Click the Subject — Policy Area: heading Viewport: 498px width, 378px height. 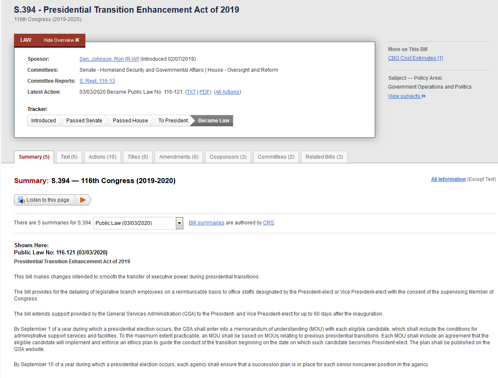coord(415,78)
